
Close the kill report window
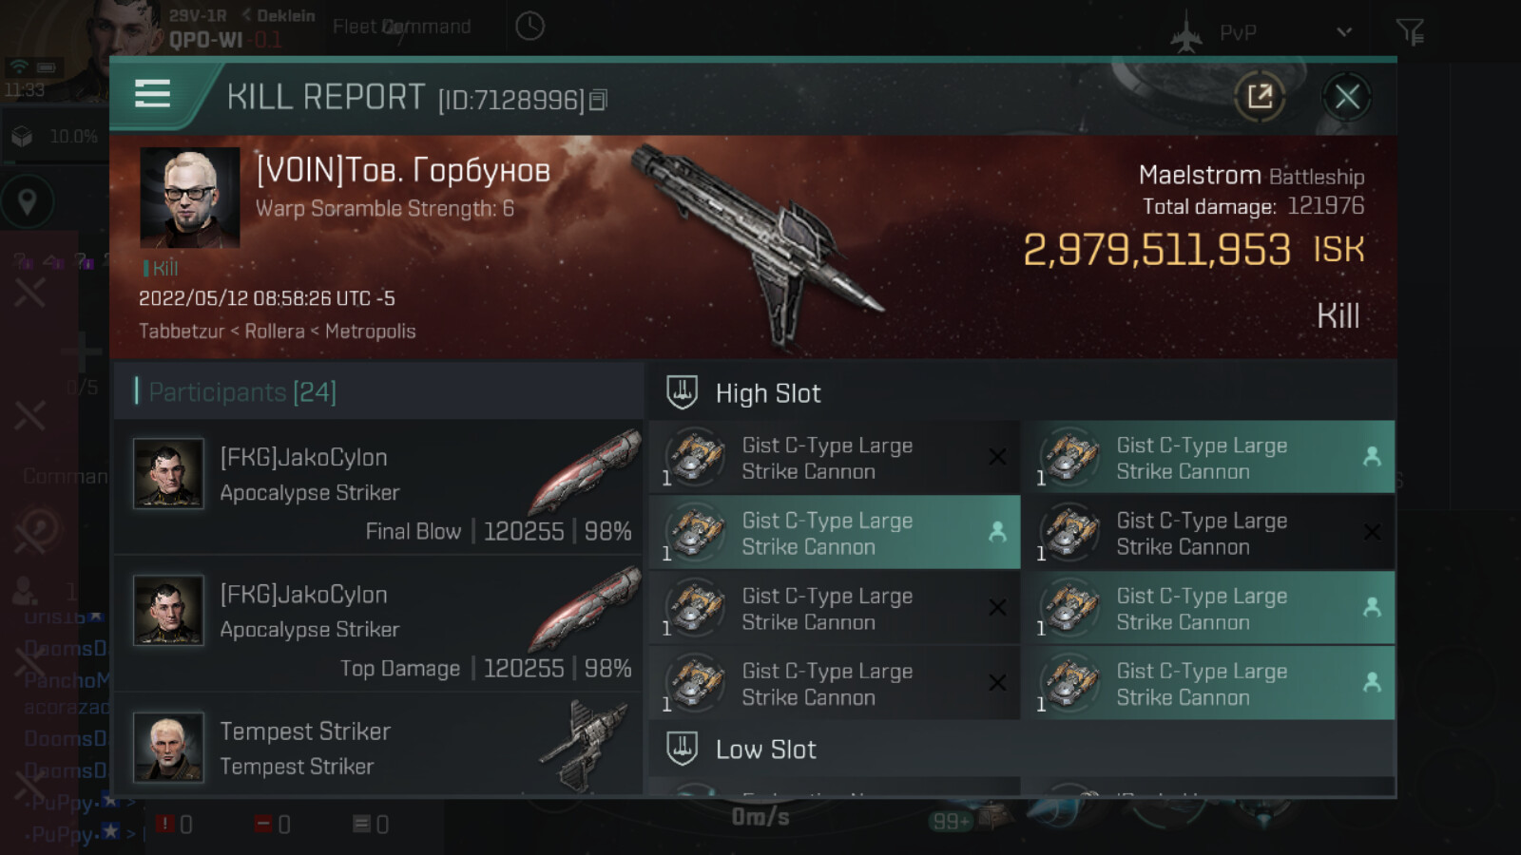1346,96
